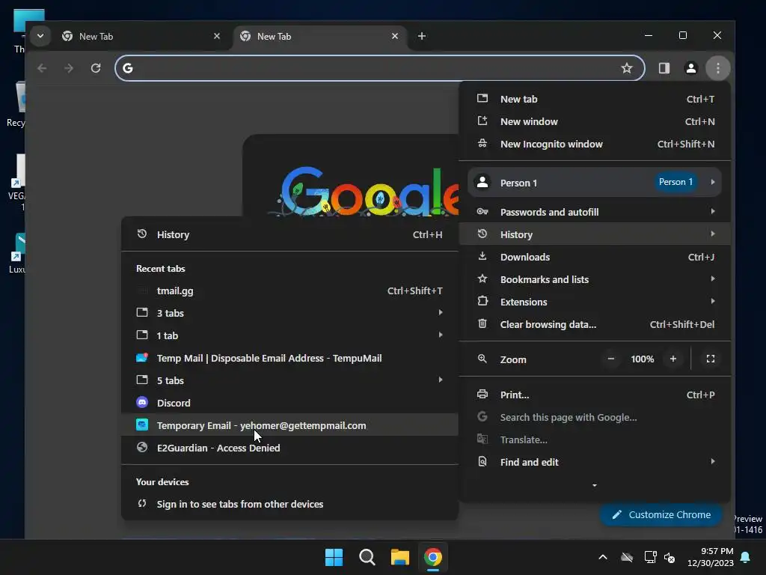Open full History page from submenu
This screenshot has height=575, width=766.
(x=289, y=234)
